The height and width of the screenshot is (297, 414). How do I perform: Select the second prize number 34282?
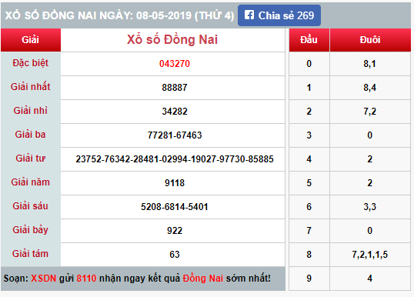[x=175, y=112]
